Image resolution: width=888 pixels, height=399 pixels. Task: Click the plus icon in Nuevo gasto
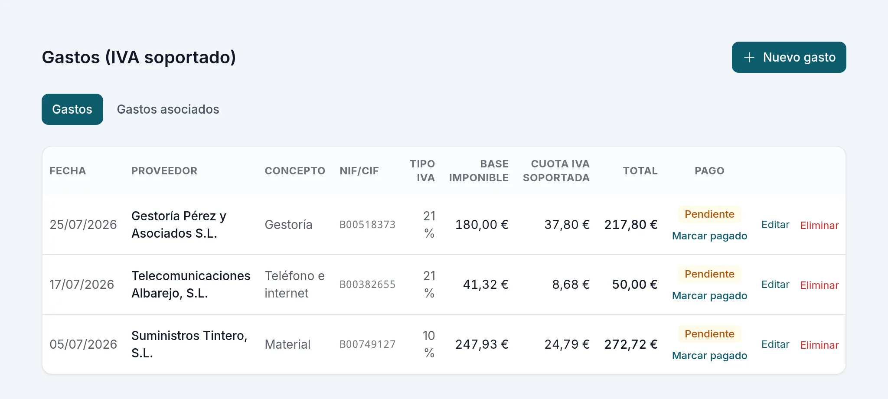tap(749, 57)
